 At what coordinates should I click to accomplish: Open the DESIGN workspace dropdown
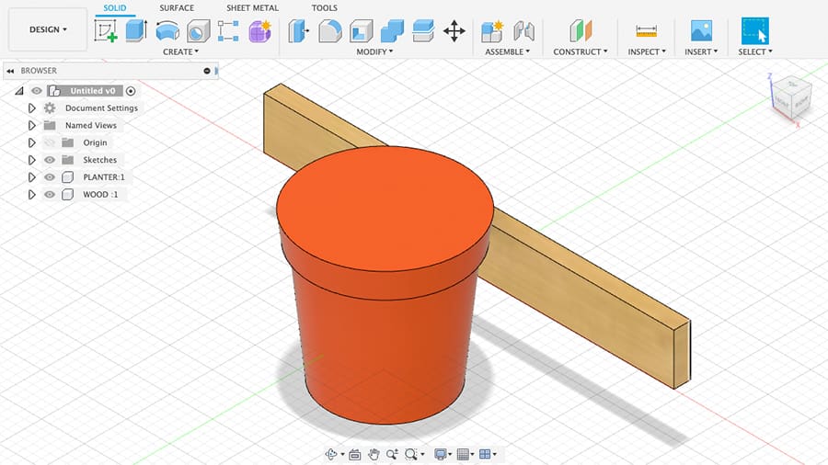(x=48, y=29)
